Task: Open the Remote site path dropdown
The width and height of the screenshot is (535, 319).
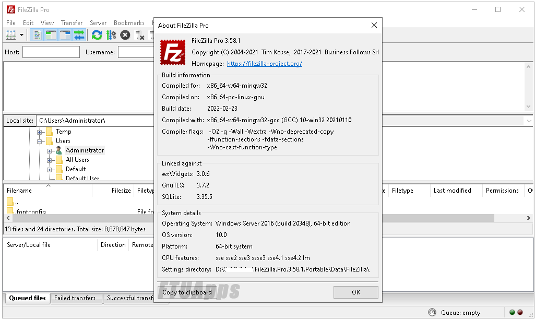Action: (x=529, y=121)
